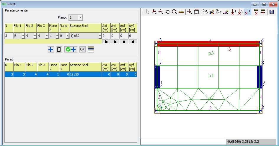Toggle the lock under Δxi

[x=106, y=42]
